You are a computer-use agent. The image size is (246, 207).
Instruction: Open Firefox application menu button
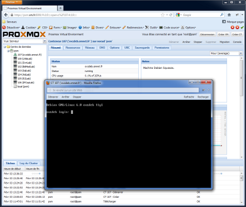(x=11, y=2)
